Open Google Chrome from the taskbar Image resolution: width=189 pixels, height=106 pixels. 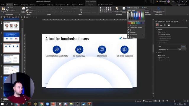tap(41, 104)
